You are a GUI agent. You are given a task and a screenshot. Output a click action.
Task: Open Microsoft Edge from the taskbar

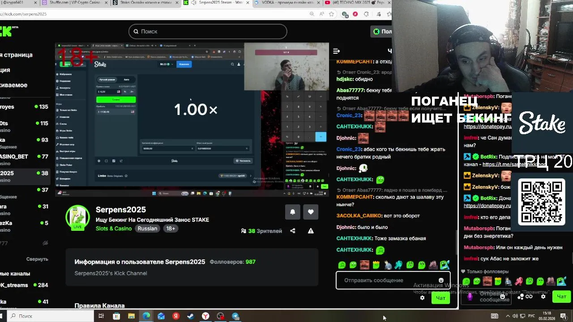[146, 316]
